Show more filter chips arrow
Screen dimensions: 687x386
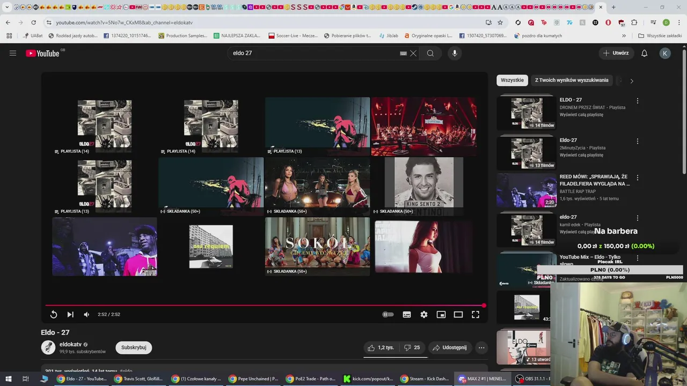(x=632, y=81)
